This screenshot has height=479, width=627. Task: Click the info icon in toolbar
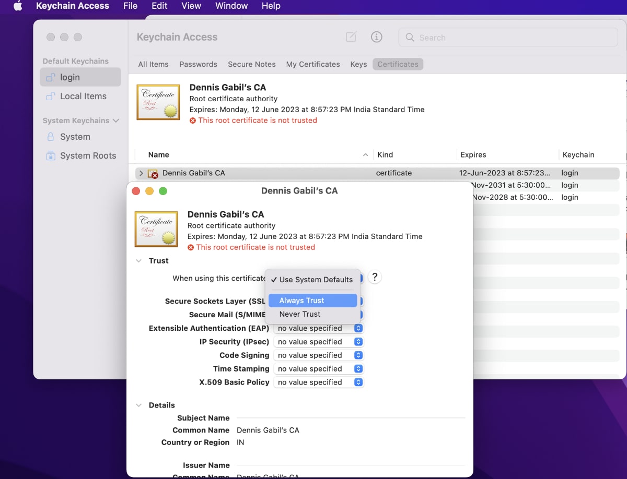(376, 37)
